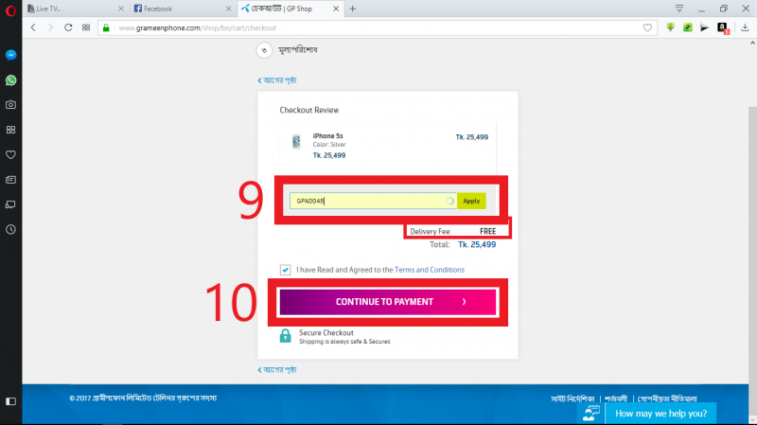Go to previous page via top back link
This screenshot has height=425, width=757.
click(x=277, y=80)
